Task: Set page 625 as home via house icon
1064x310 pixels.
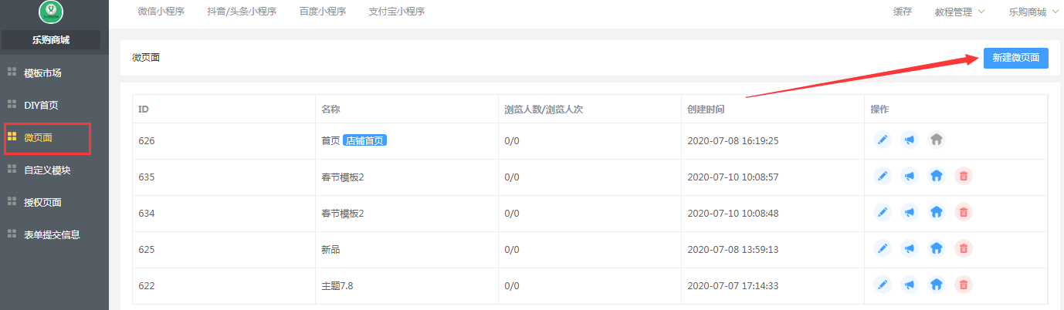Action: click(937, 248)
